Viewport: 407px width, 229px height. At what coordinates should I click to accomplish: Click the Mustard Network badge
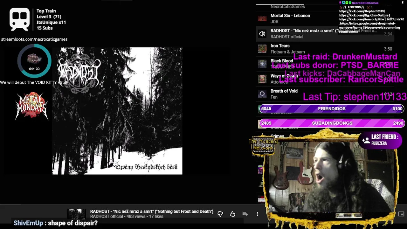263,146
